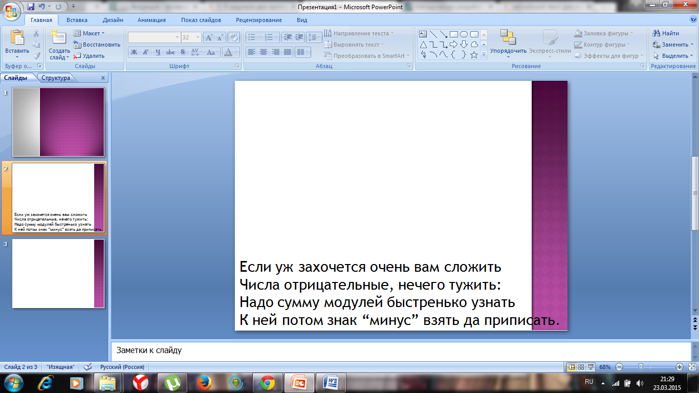Click Восстановить reset slide button
Screen dimensions: 699x393
[97, 45]
